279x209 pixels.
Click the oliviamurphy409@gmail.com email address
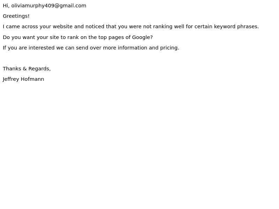(49, 6)
